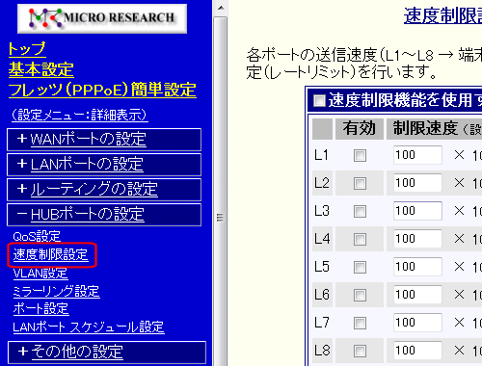Click the L1 制限速度 input field

417,155
